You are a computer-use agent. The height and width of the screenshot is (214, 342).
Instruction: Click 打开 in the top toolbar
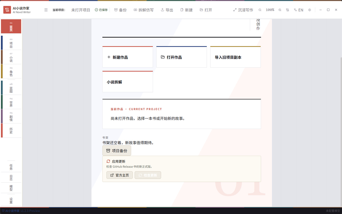206,10
